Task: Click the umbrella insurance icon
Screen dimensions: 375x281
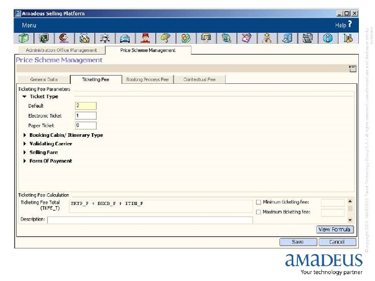Action: click(166, 38)
